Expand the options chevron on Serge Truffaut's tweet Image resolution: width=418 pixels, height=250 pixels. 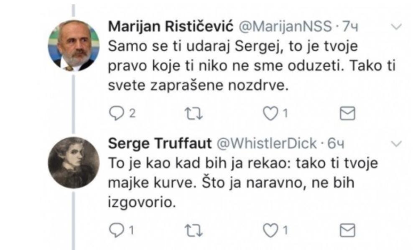click(395, 144)
